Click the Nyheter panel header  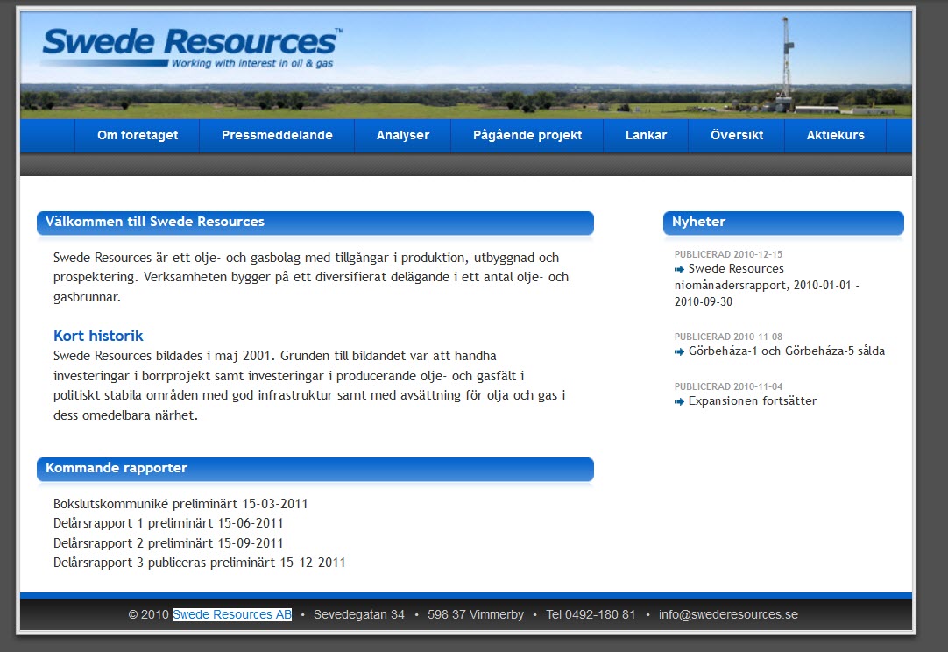tap(783, 223)
